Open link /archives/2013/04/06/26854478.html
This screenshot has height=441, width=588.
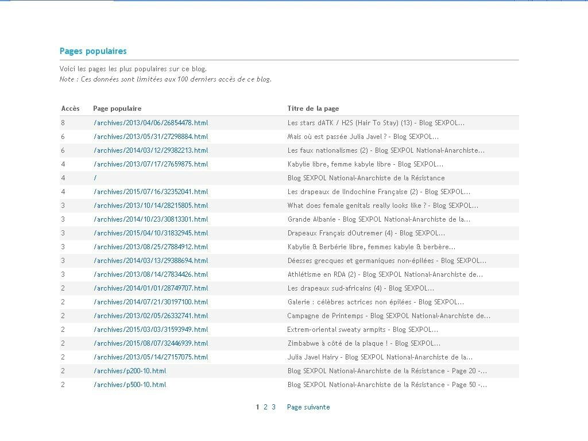click(151, 123)
